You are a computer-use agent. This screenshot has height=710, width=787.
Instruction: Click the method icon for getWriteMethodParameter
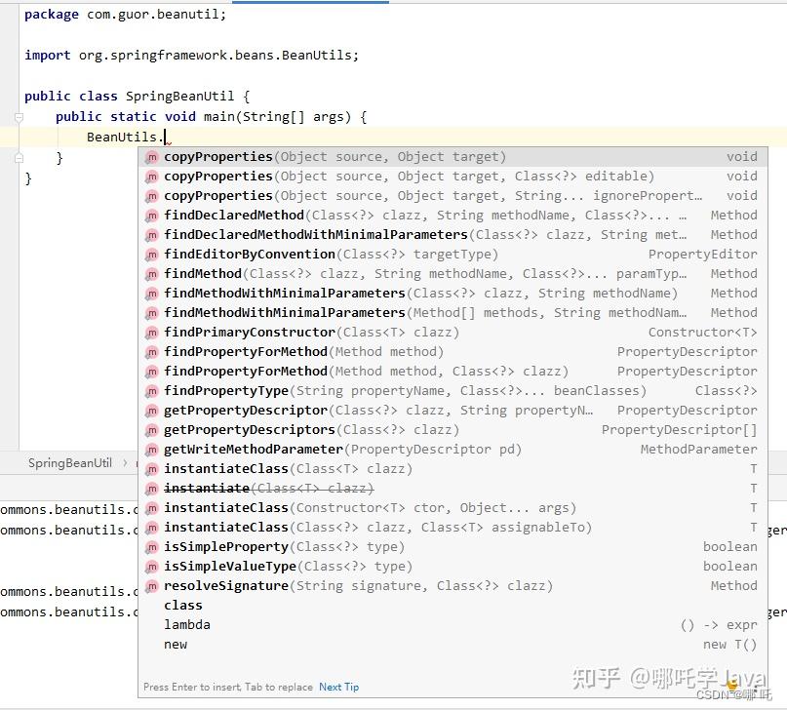coord(152,449)
